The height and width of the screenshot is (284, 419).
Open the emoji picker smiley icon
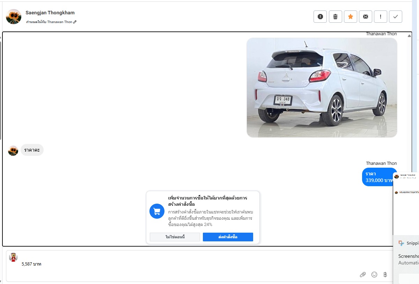374,275
